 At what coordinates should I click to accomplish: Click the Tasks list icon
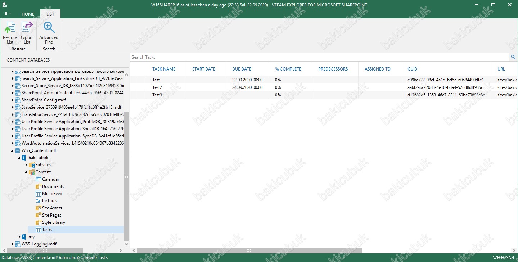coord(39,230)
